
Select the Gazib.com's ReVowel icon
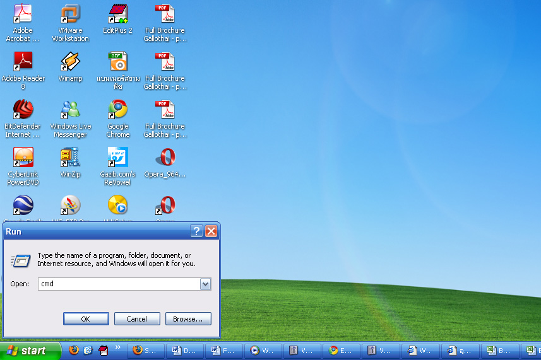tap(117, 166)
